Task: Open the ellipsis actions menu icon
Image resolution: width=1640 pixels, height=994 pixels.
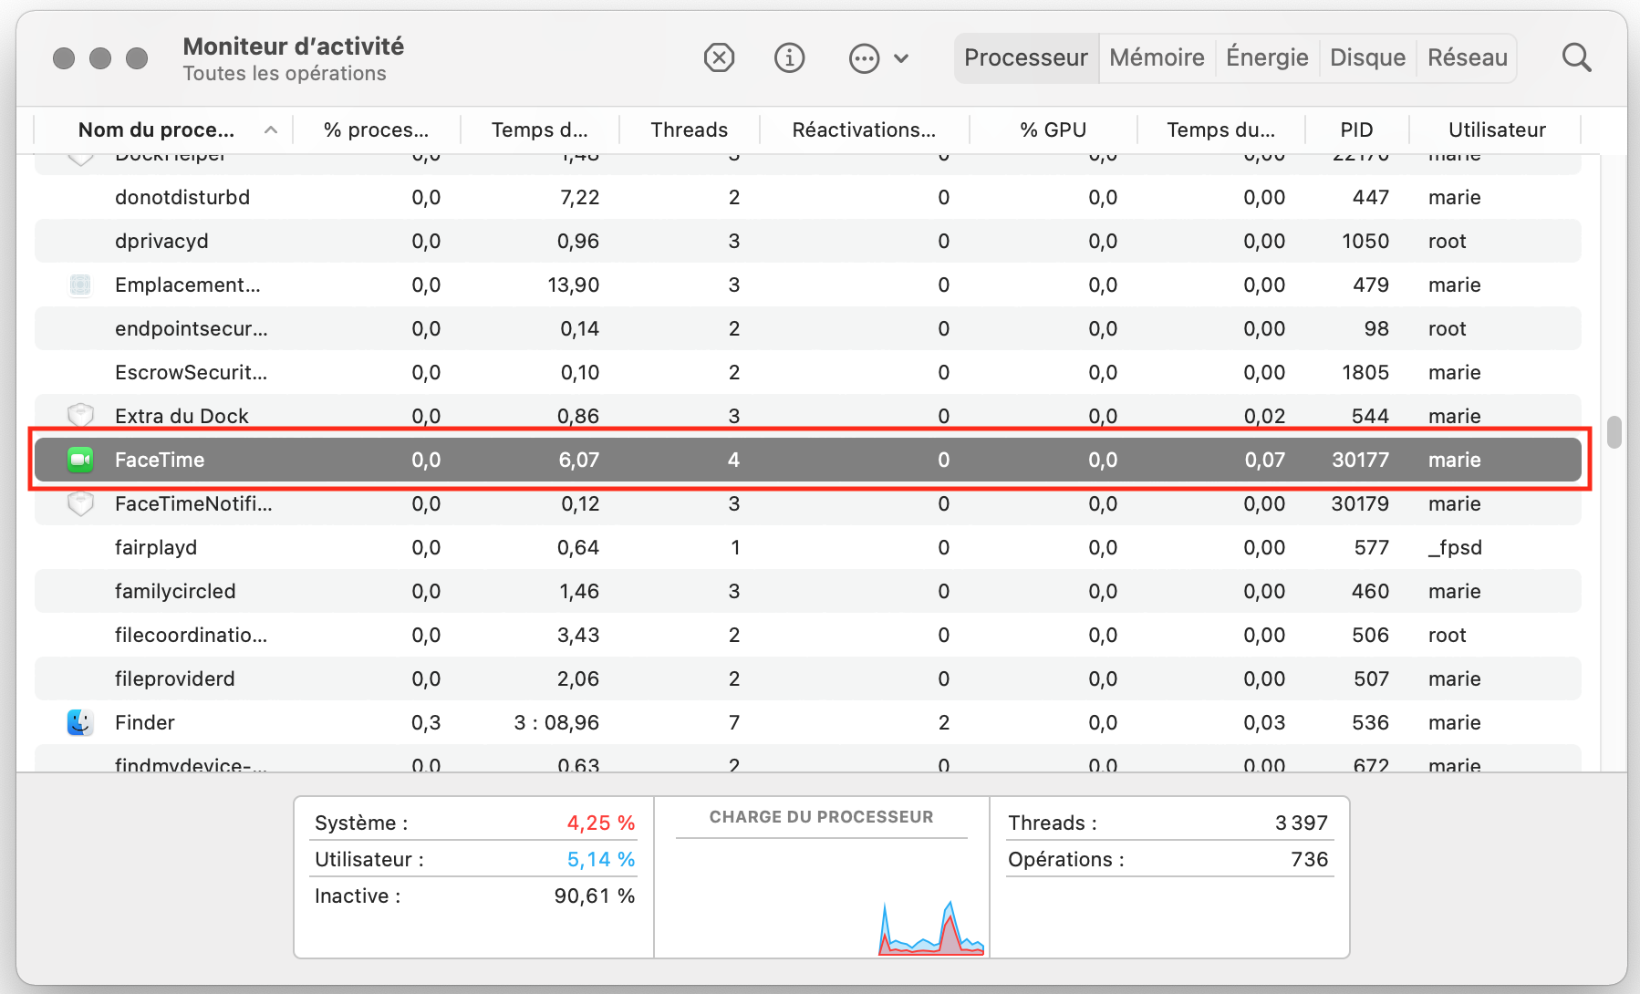Action: tap(864, 58)
